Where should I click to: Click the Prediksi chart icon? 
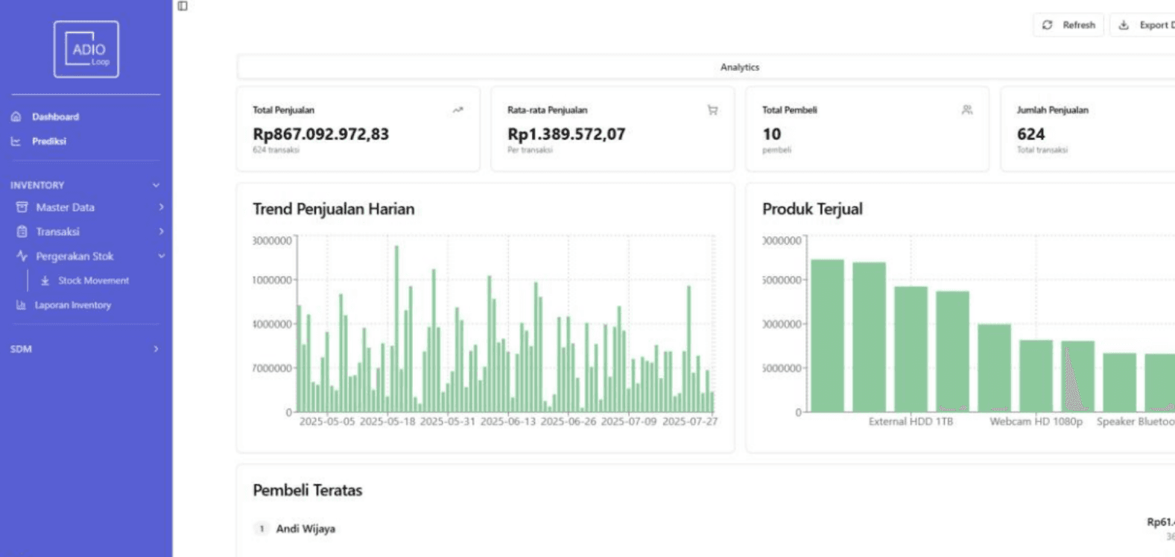[x=16, y=142]
